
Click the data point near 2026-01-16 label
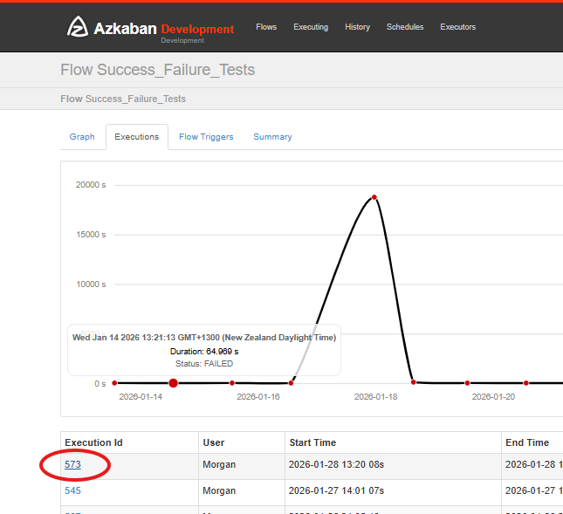point(232,383)
